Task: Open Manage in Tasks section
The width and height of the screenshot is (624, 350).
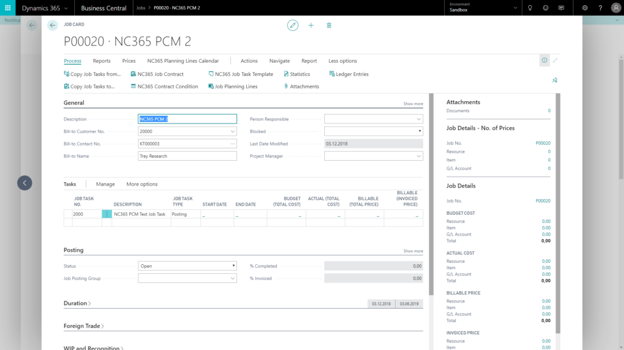Action: tap(105, 184)
